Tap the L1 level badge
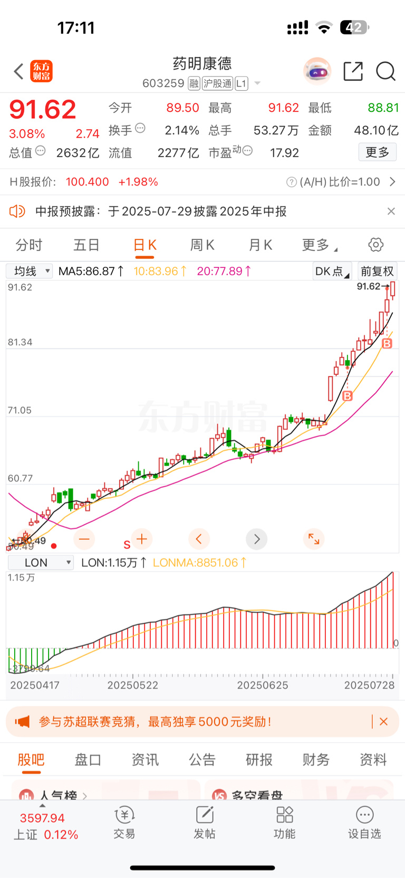Viewport: 405px width, 878px height. tap(241, 83)
